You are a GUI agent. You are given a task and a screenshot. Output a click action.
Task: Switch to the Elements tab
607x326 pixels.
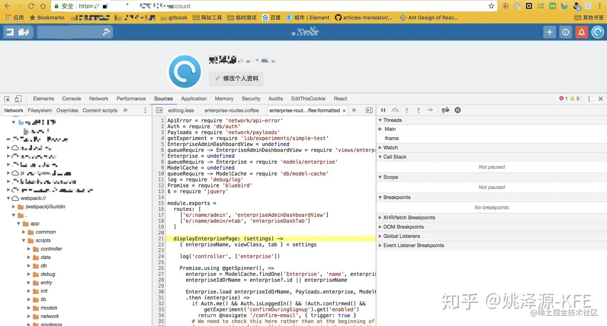click(x=43, y=99)
